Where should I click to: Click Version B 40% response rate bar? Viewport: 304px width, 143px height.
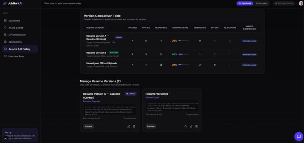183,54
